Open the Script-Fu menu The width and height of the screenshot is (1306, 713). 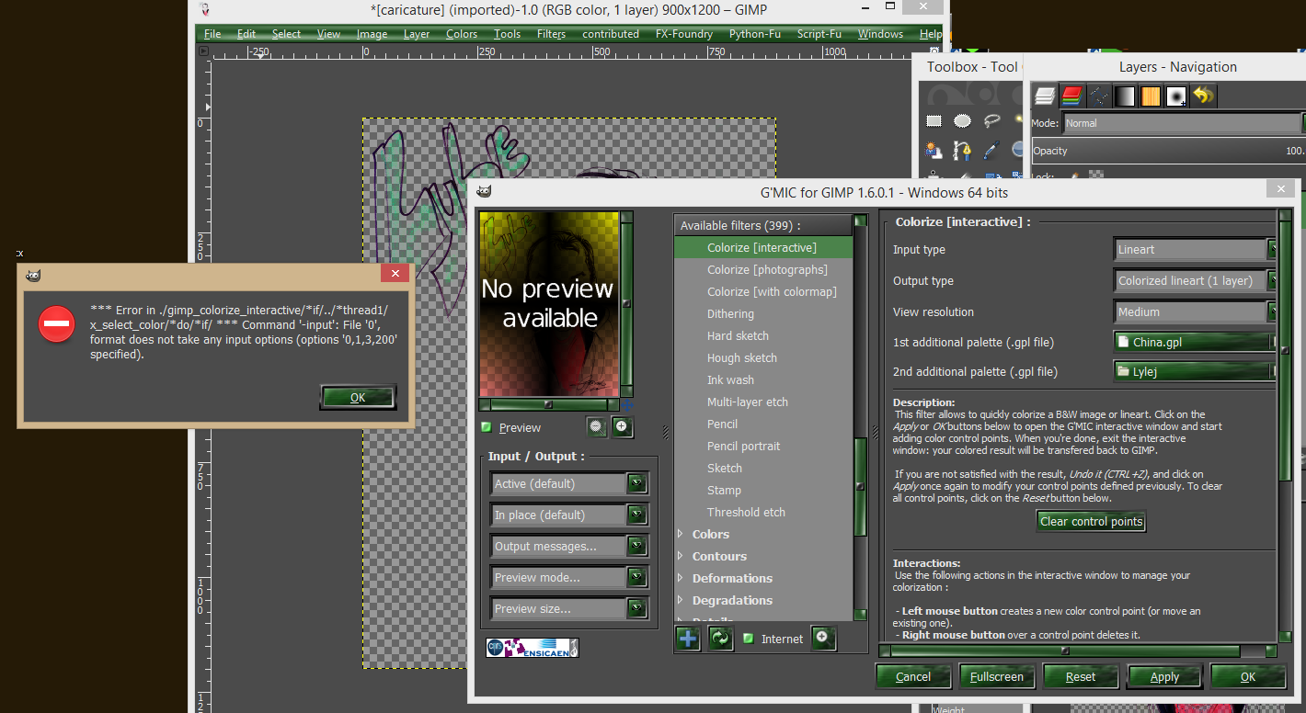[x=819, y=34]
